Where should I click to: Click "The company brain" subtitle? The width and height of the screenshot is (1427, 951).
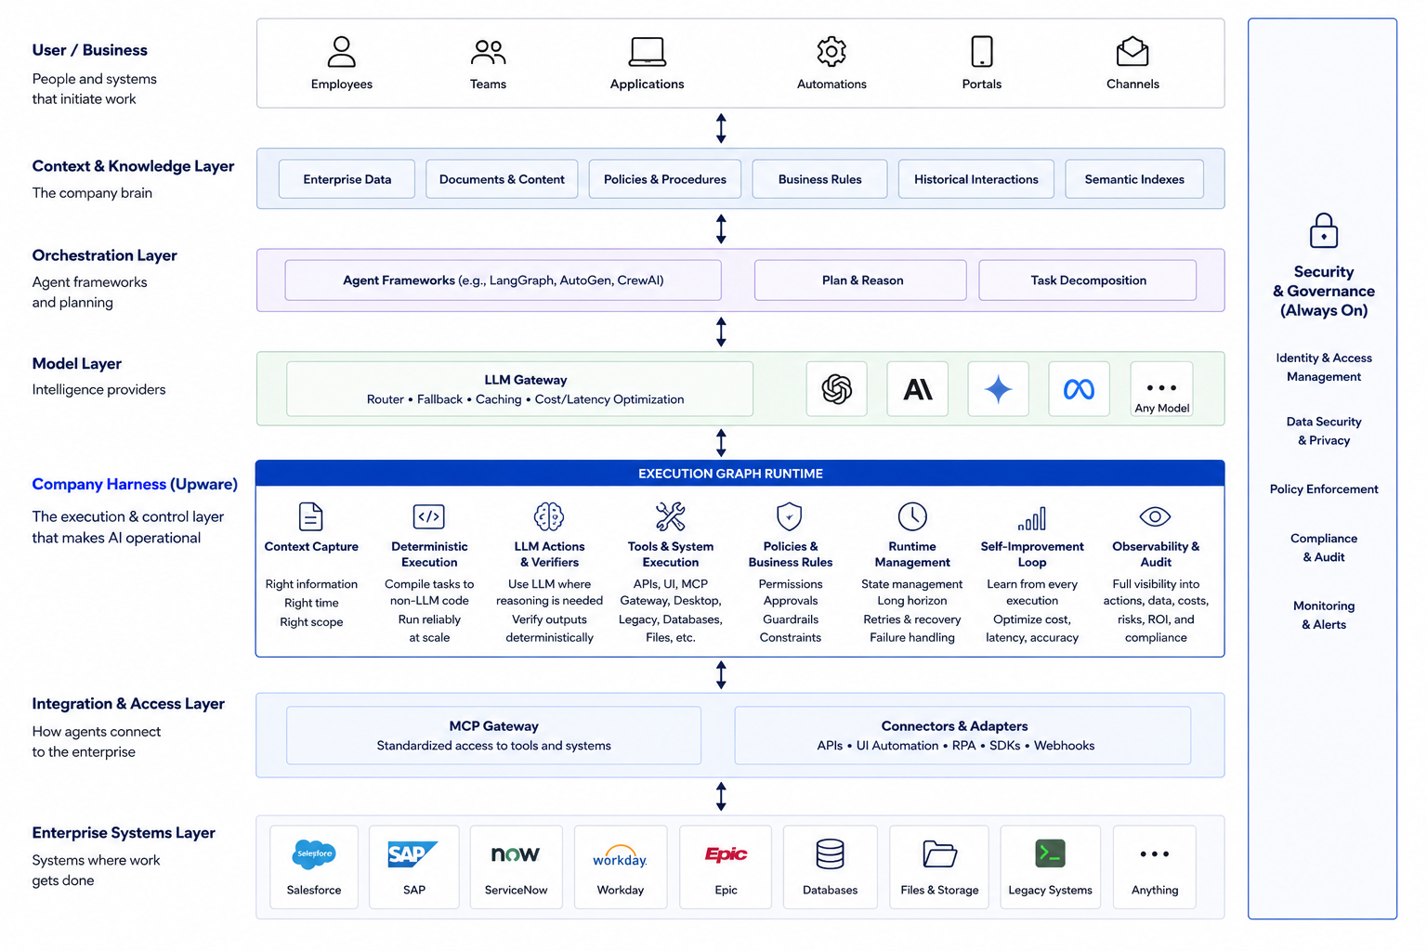point(92,193)
